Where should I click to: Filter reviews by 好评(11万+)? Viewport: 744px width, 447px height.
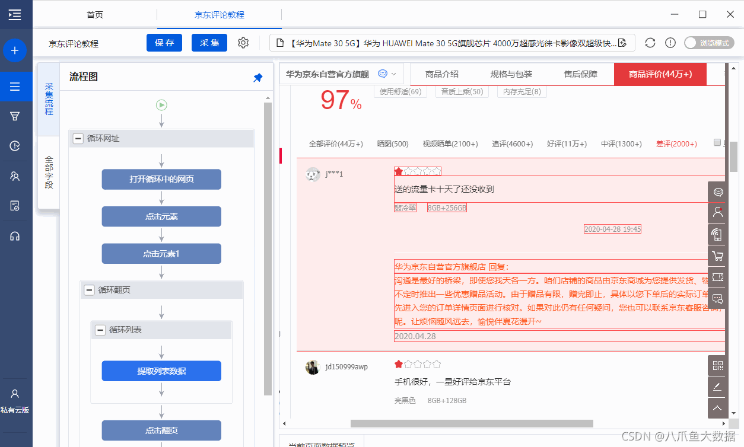(x=567, y=144)
